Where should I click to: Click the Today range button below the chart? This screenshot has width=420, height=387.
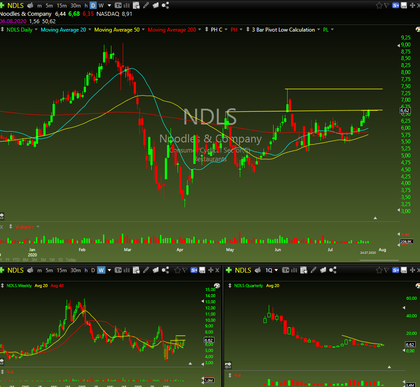click(71, 260)
